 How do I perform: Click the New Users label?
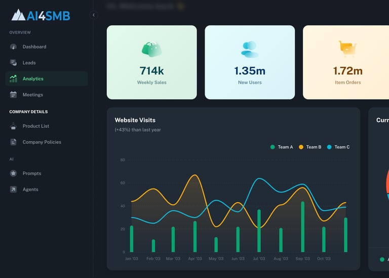(250, 82)
